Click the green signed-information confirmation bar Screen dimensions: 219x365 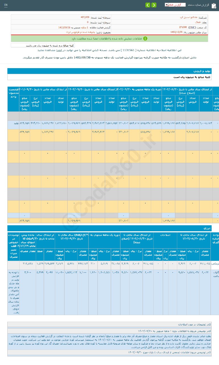109,38
